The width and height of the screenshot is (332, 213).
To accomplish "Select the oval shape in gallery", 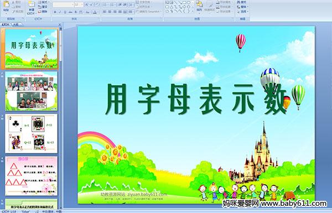I will coord(188,2).
